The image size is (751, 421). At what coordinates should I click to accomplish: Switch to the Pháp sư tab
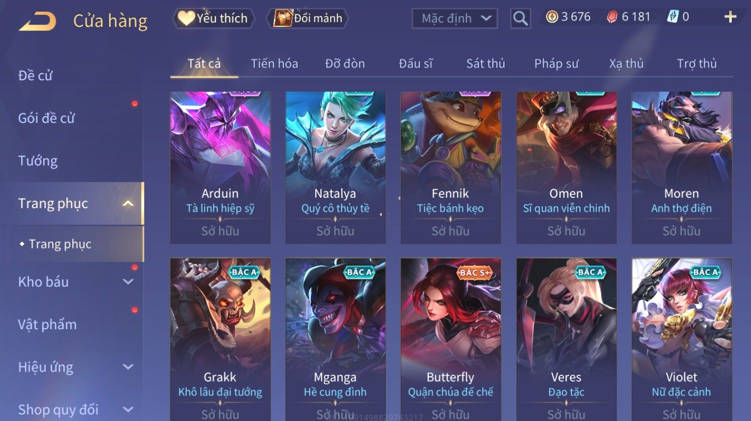(x=556, y=64)
